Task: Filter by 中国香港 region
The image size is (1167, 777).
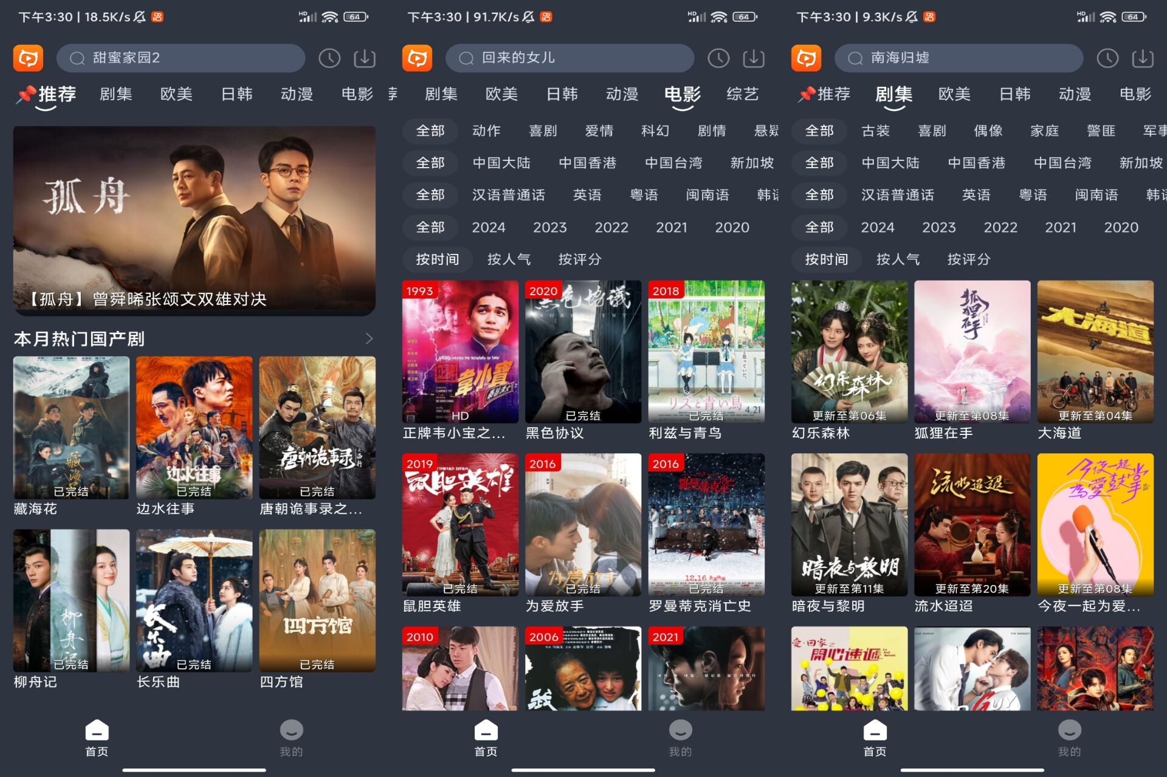Action: click(587, 163)
